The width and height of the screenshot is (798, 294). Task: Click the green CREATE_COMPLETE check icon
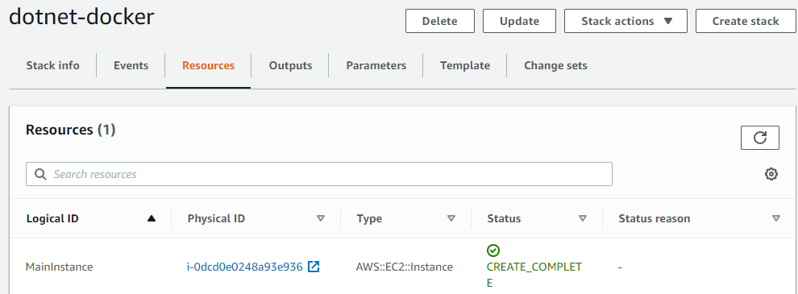(493, 251)
